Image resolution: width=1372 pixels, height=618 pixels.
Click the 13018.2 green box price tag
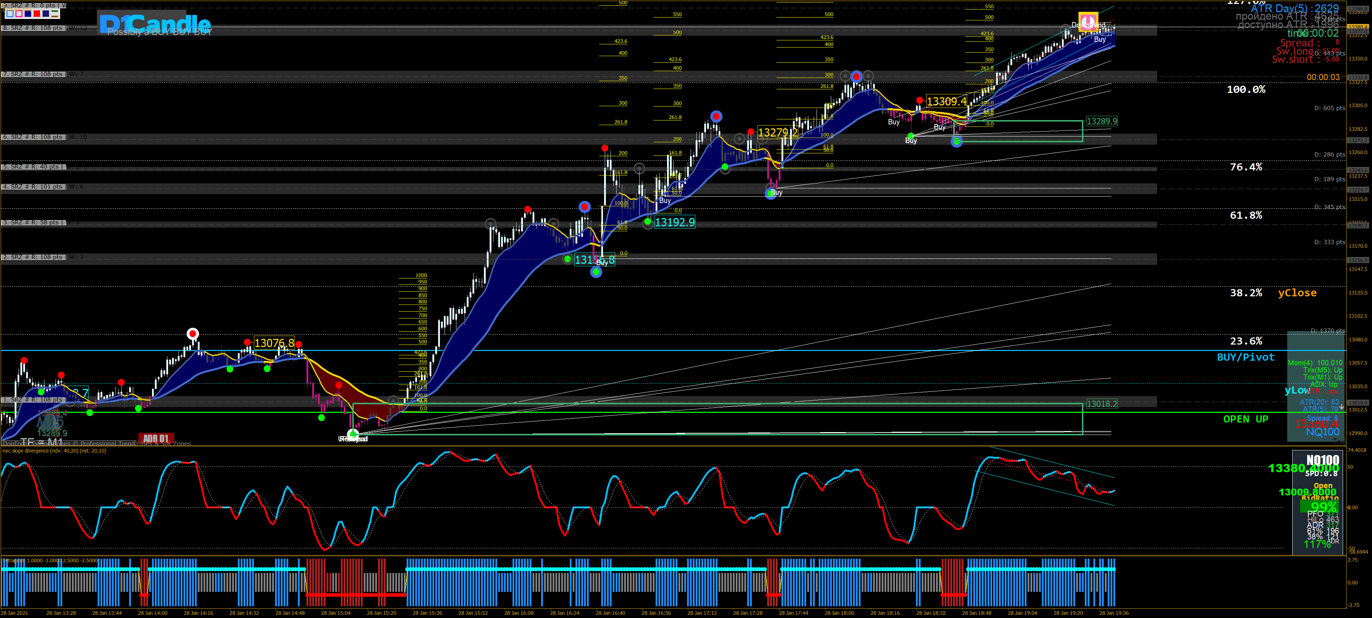click(1102, 404)
